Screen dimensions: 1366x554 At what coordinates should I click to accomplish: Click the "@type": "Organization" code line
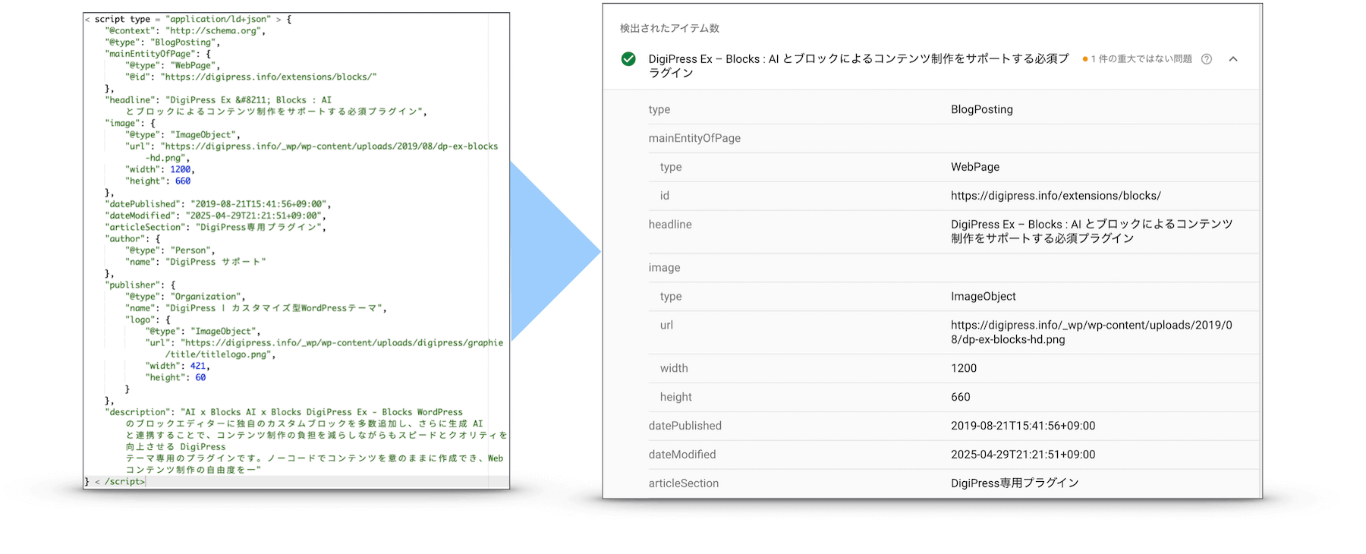pos(186,297)
